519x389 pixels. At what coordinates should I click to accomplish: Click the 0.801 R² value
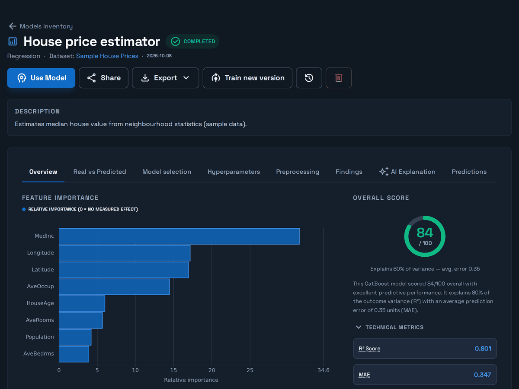(x=483, y=348)
